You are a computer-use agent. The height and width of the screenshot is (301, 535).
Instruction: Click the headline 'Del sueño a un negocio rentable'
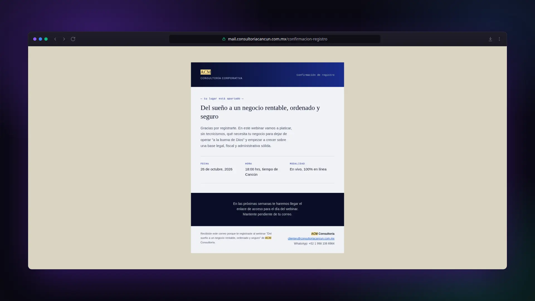[260, 112]
